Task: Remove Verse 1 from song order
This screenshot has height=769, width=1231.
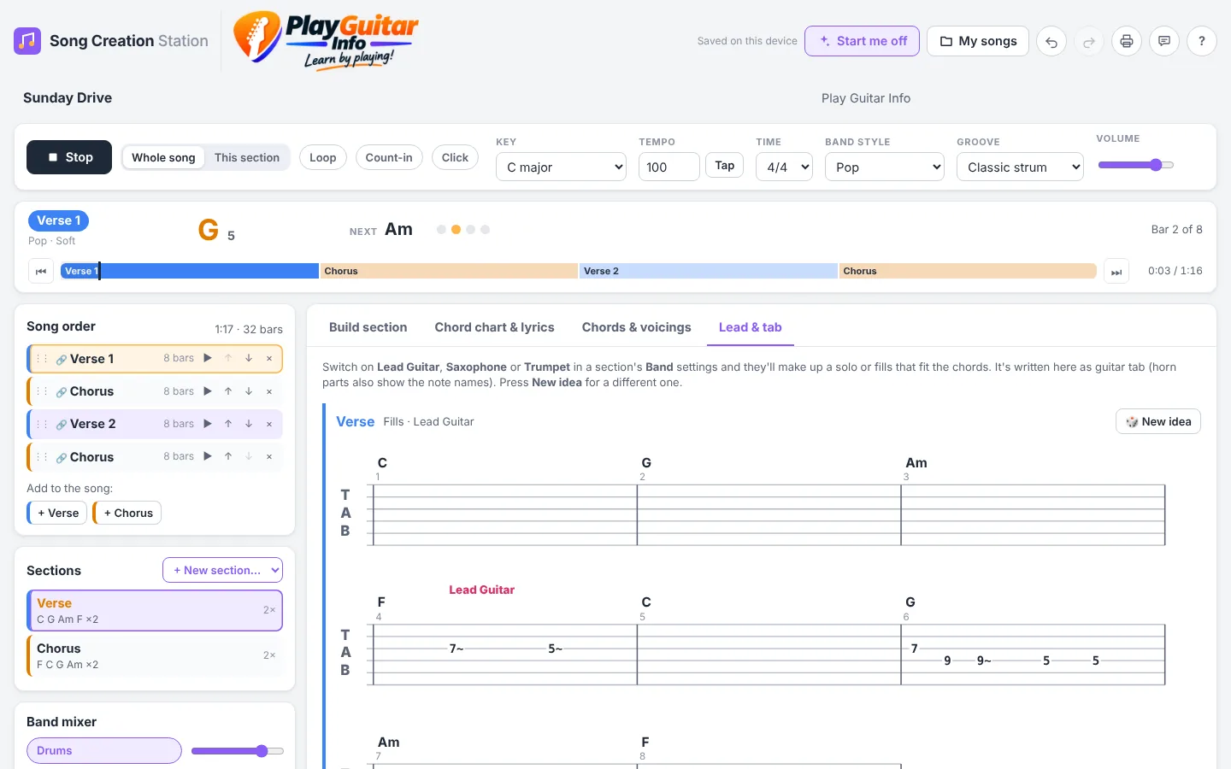Action: (x=269, y=358)
